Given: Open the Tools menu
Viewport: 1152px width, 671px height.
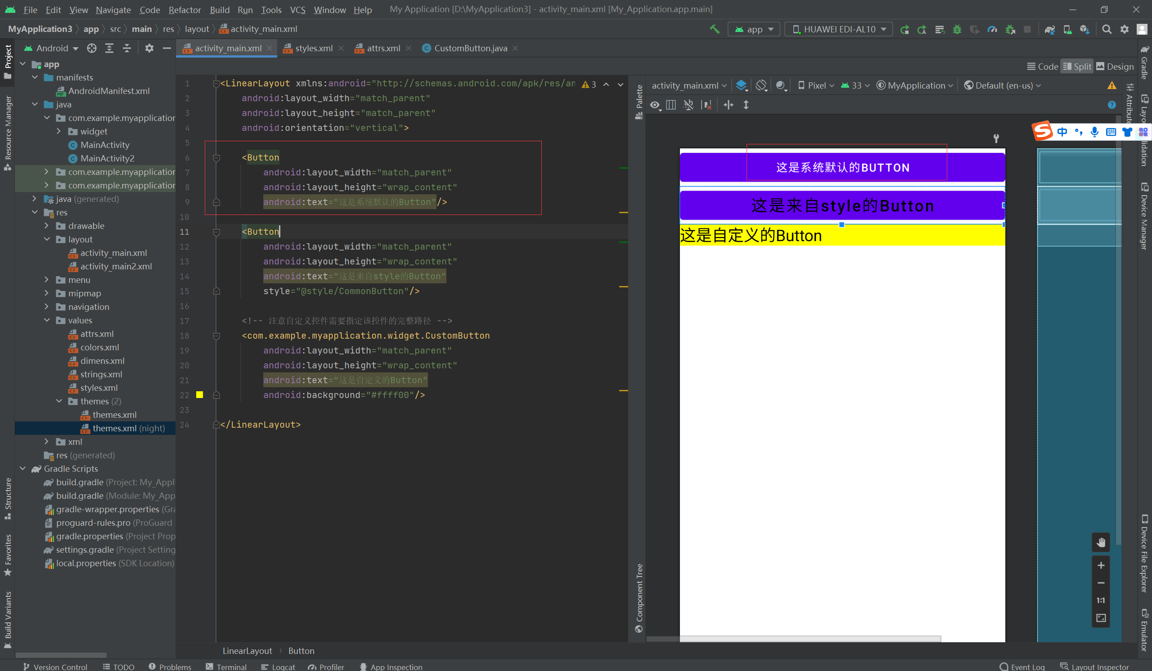Looking at the screenshot, I should point(271,9).
